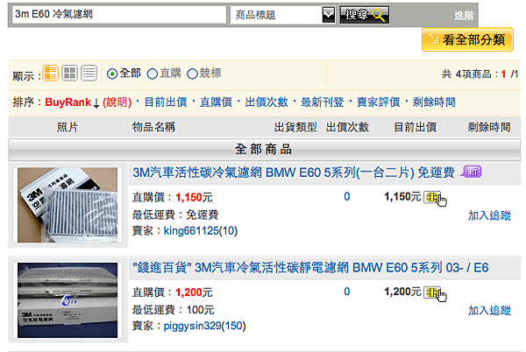Sort by 目前出價
This screenshot has height=352, width=526.
pos(166,102)
